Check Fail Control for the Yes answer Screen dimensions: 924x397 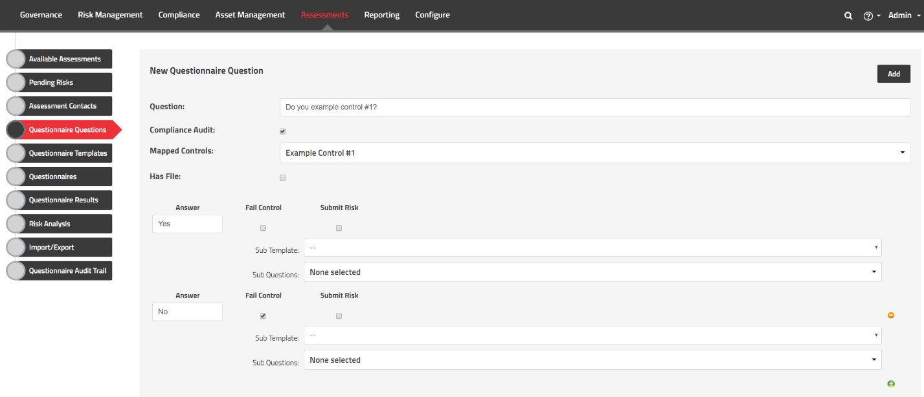point(263,228)
